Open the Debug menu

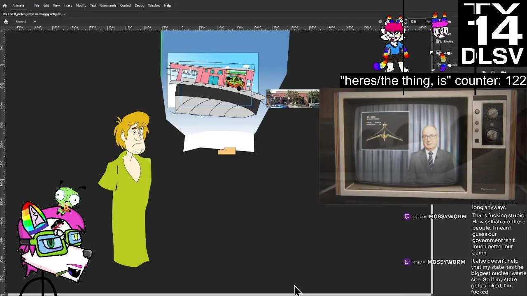tap(140, 5)
